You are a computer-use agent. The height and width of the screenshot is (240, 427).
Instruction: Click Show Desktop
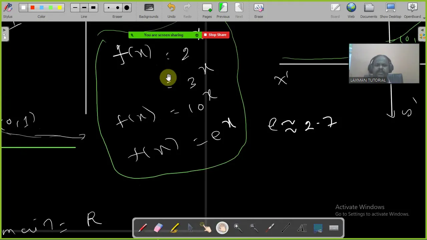click(x=390, y=10)
